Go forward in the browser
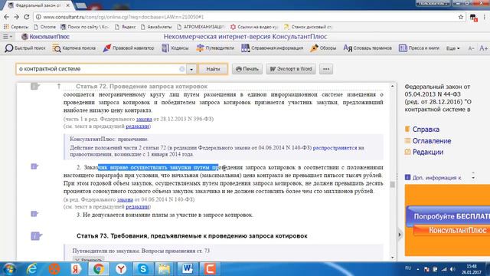Screen dimensions: 490x276 click(x=16, y=17)
